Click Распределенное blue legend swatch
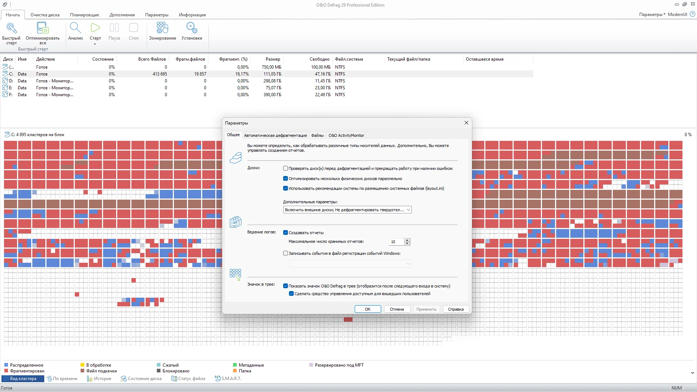The height and width of the screenshot is (392, 697). pos(6,365)
